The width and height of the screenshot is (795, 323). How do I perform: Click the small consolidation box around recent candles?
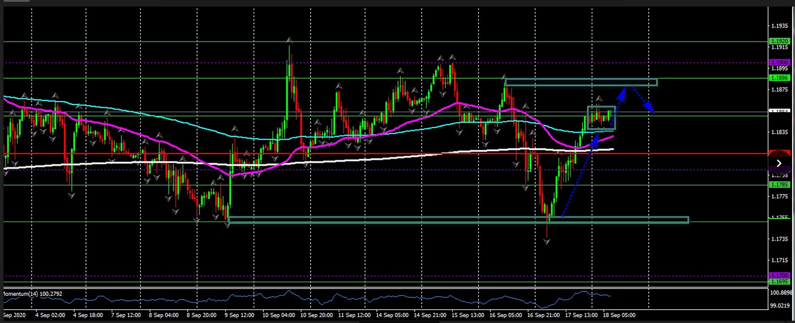pyautogui.click(x=601, y=118)
